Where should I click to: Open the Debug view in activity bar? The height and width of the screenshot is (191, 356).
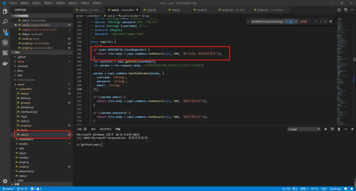click(5, 43)
